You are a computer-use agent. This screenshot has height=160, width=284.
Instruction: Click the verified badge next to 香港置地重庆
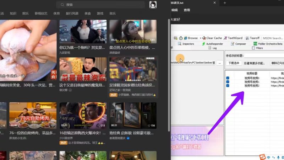pyautogui.click(x=128, y=138)
